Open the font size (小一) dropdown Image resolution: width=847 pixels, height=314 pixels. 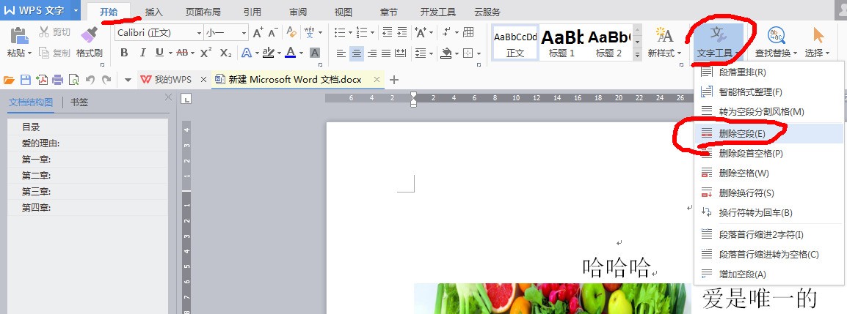(x=244, y=34)
